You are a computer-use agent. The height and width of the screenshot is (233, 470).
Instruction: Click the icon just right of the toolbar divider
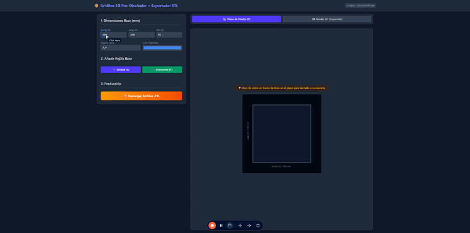(240, 225)
